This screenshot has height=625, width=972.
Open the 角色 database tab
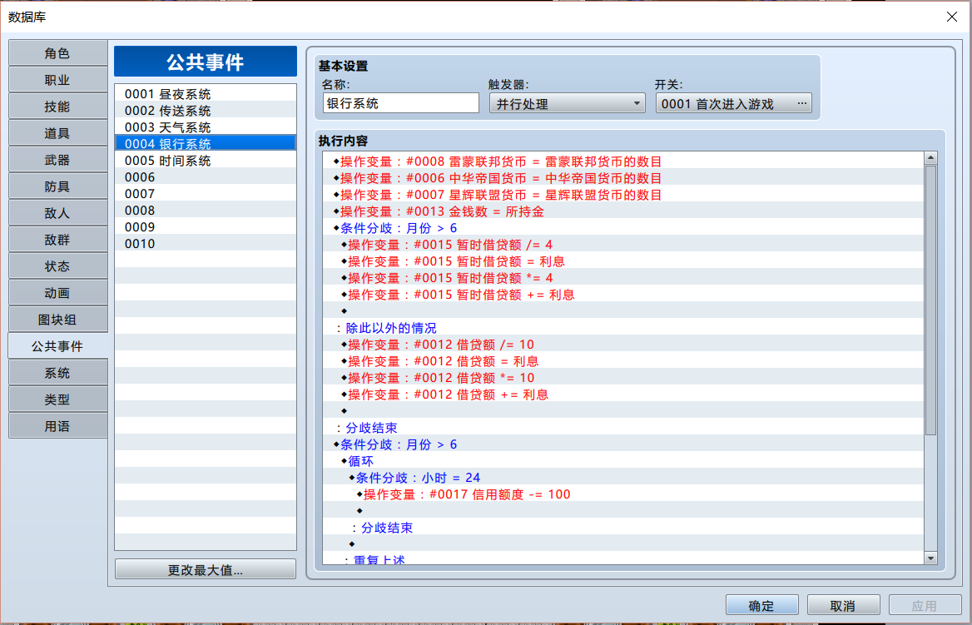point(57,53)
